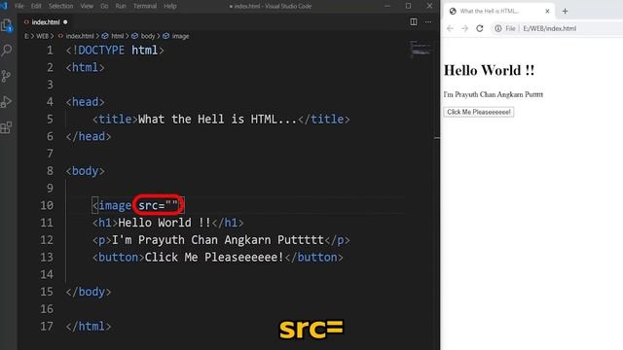Viewport: 623px width, 350px height.
Task: Click closing </html> tag on line 17
Action: pyautogui.click(x=89, y=327)
